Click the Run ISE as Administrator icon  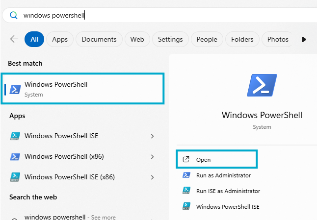186,191
